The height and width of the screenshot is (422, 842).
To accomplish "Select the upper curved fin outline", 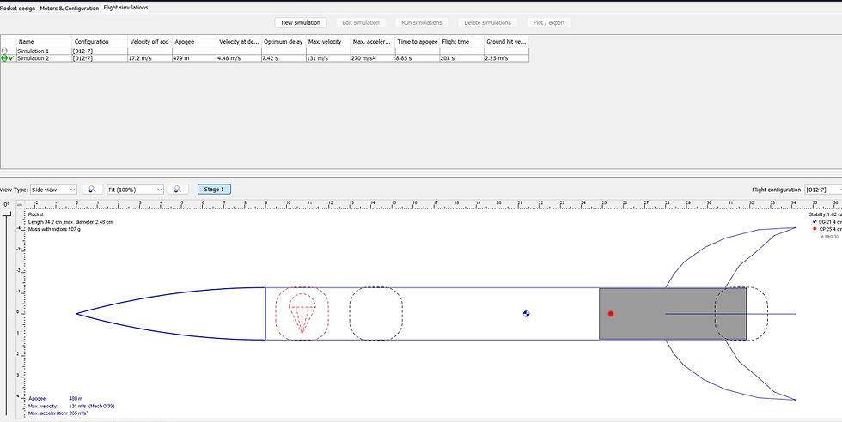I will [730, 256].
